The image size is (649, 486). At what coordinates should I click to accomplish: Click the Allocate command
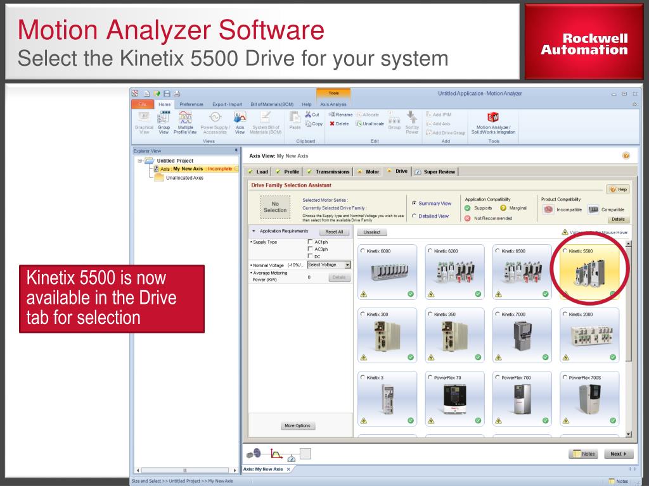coord(367,115)
